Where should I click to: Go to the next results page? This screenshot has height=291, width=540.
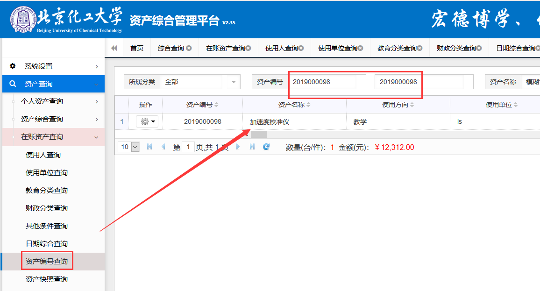pyautogui.click(x=238, y=147)
